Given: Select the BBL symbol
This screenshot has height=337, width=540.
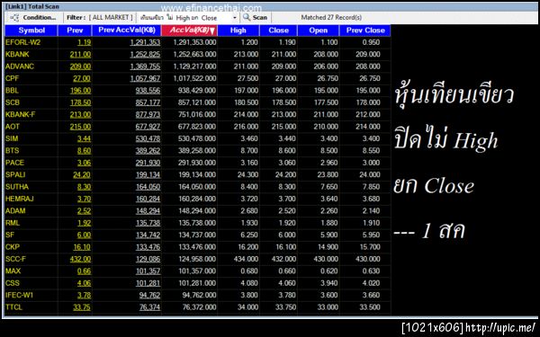Looking at the screenshot, I should 12,91.
